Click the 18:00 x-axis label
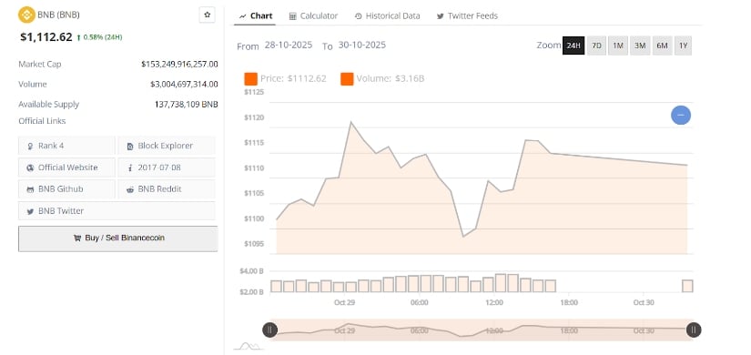 tap(569, 303)
